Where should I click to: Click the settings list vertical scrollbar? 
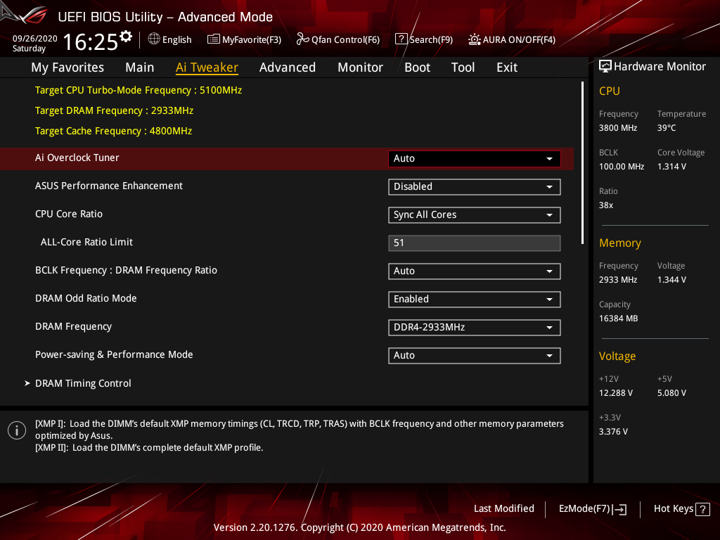click(x=582, y=163)
